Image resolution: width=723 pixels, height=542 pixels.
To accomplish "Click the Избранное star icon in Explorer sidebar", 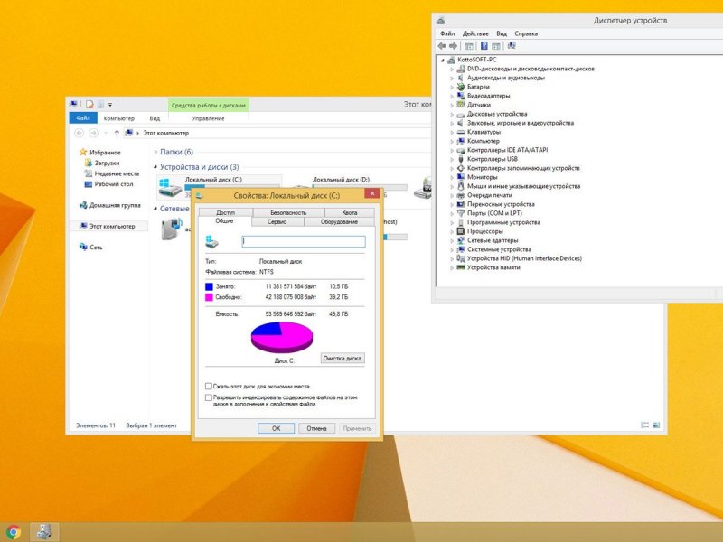I will (83, 152).
